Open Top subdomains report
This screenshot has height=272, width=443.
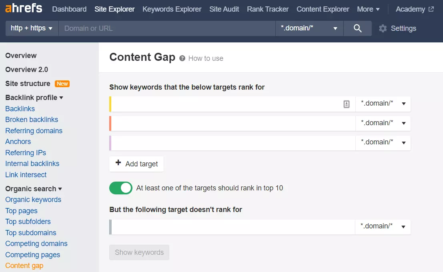pos(31,233)
